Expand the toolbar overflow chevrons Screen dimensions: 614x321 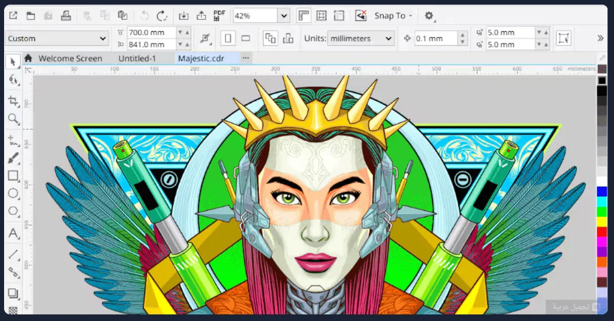tap(601, 38)
